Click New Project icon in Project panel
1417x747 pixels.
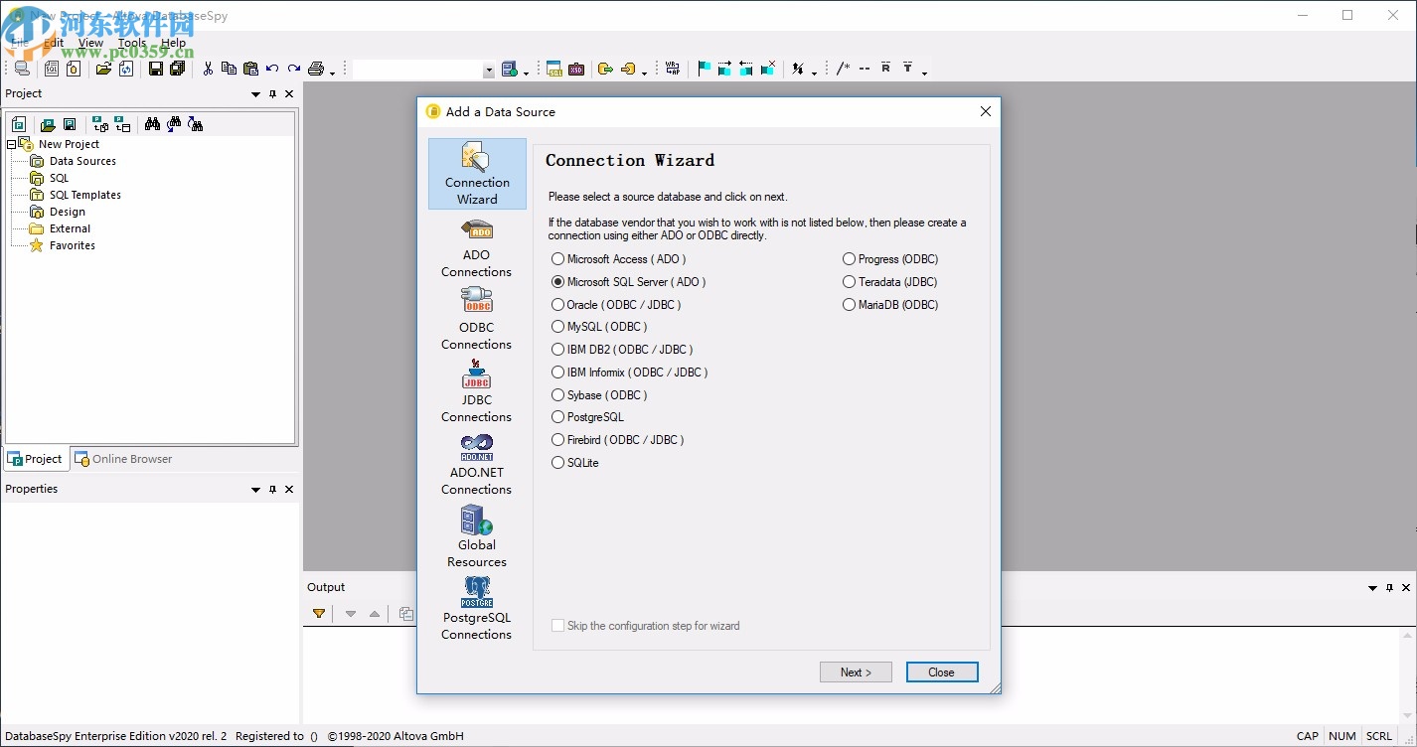click(x=19, y=124)
